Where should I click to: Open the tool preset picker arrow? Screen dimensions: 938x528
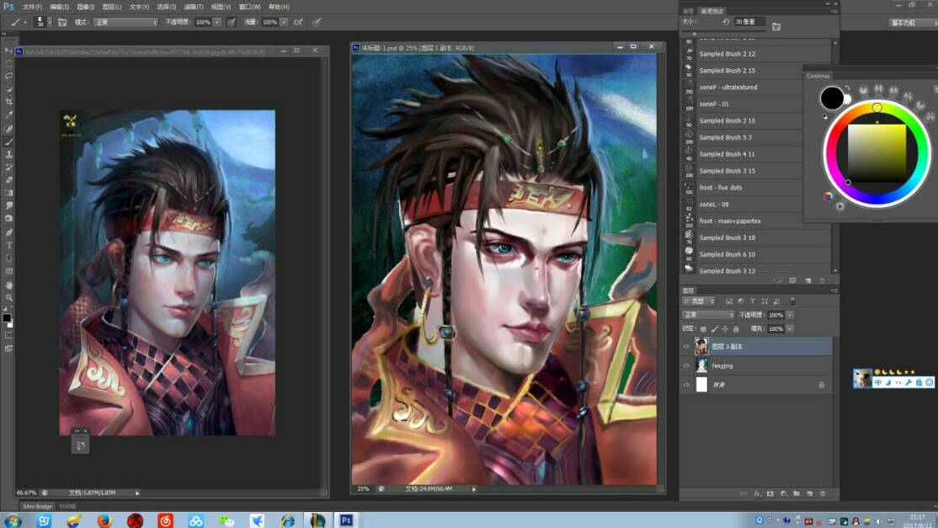25,22
